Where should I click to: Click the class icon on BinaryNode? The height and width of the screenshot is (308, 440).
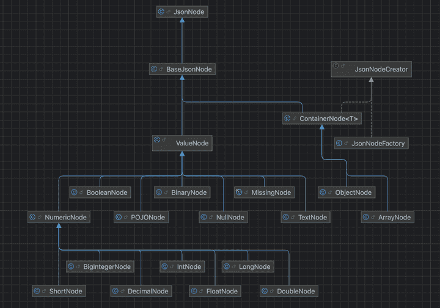159,193
